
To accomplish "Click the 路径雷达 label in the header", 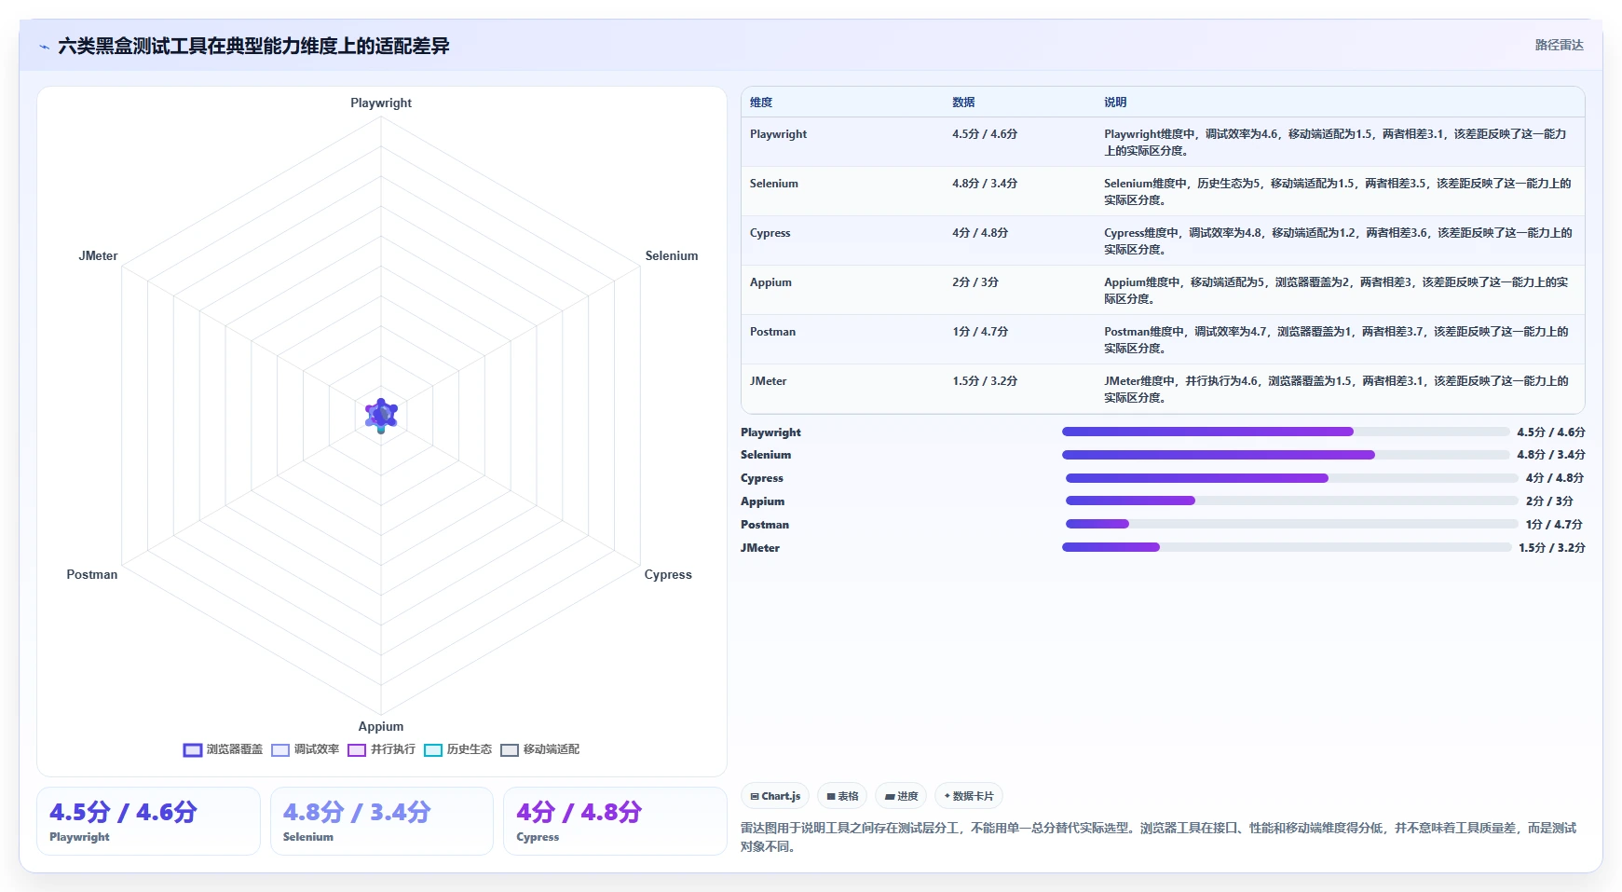I will [x=1560, y=45].
